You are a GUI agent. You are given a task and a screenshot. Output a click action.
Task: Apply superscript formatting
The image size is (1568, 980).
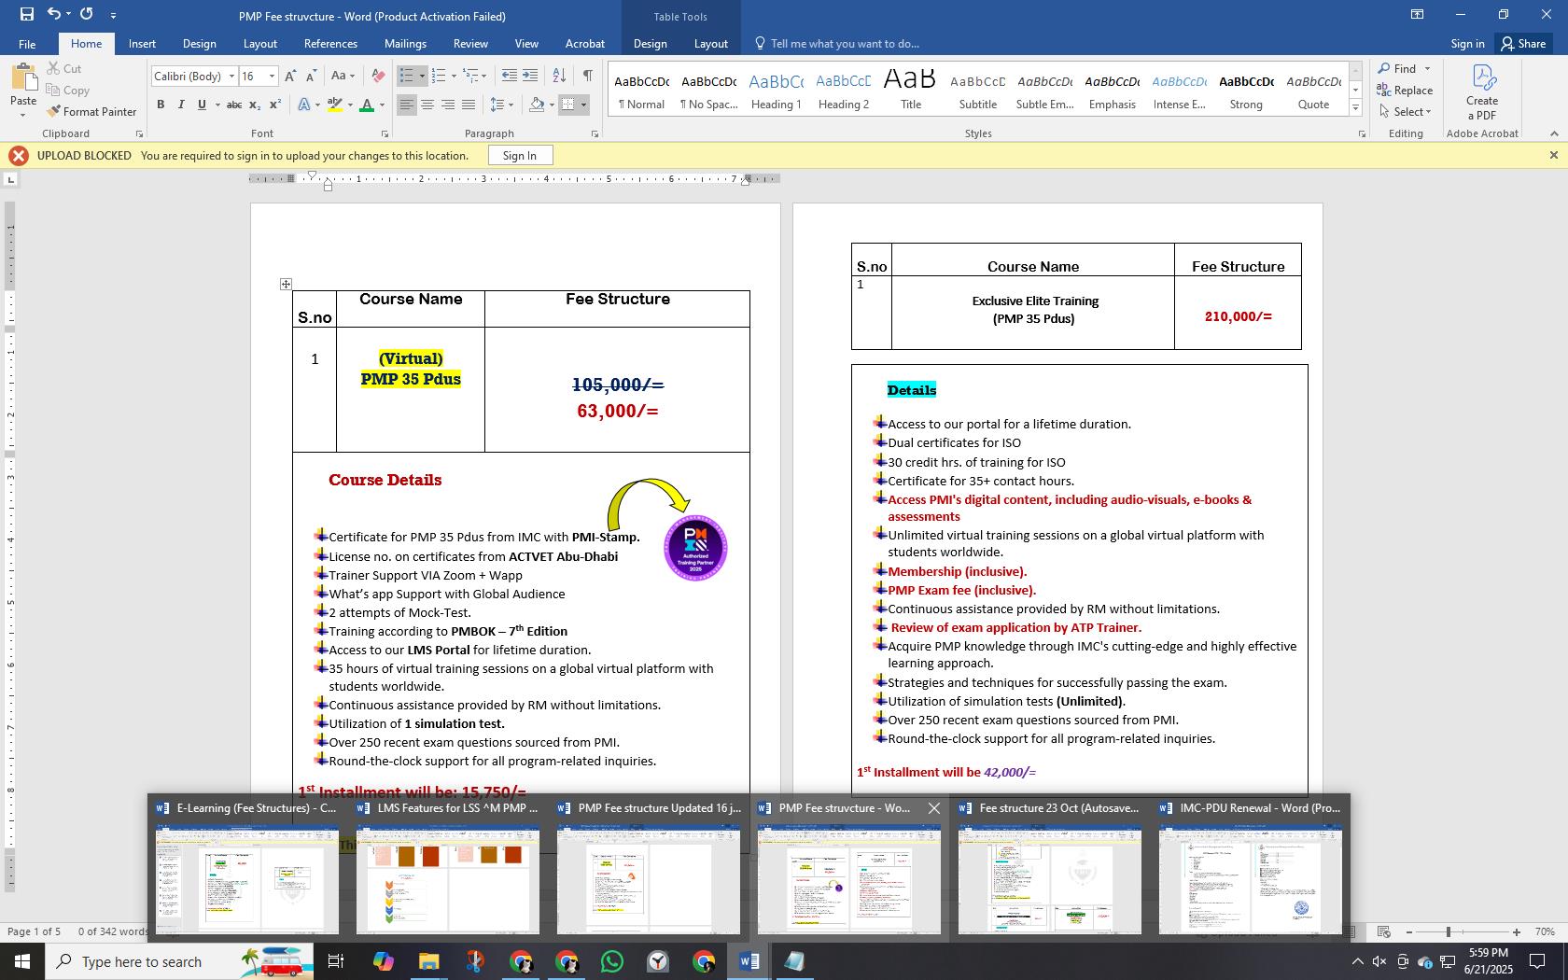(x=275, y=105)
